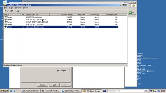The image size is (166, 93).
Task: Click the magnifier beside Masaüstünde Ara
Action: 146,91
